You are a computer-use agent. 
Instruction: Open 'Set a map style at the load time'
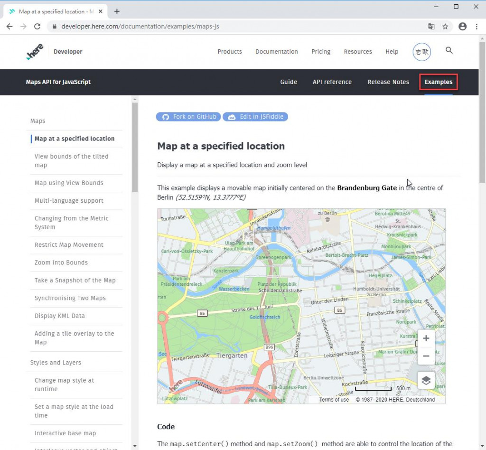[74, 411]
